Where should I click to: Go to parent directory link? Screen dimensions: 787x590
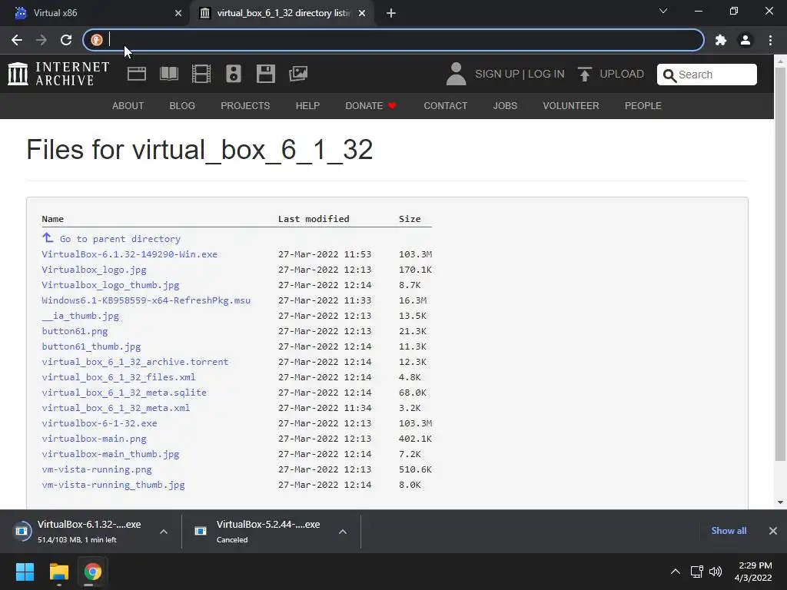coord(120,239)
